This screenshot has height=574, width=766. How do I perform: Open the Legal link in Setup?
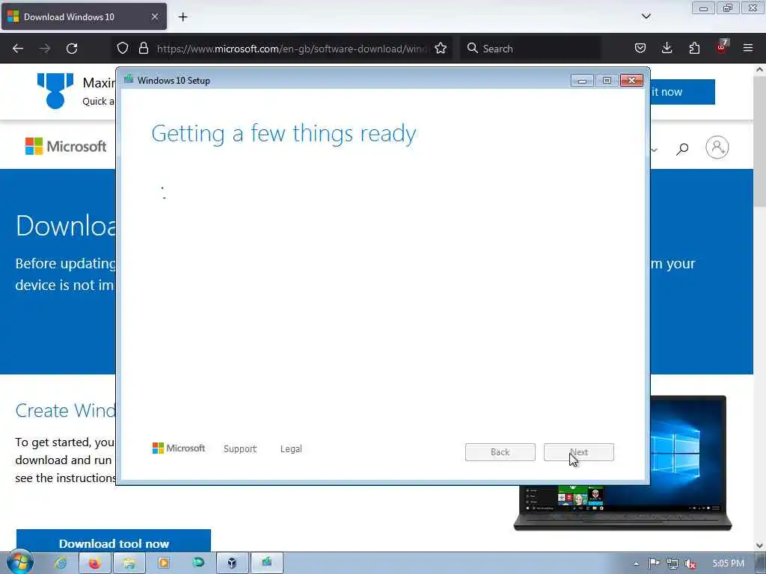(x=291, y=448)
